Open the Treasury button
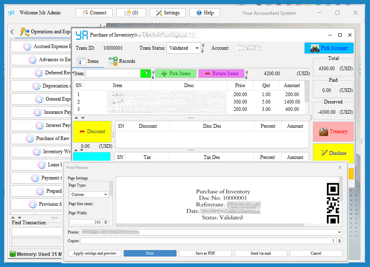Viewport: 370px width, 267px height. click(333, 131)
